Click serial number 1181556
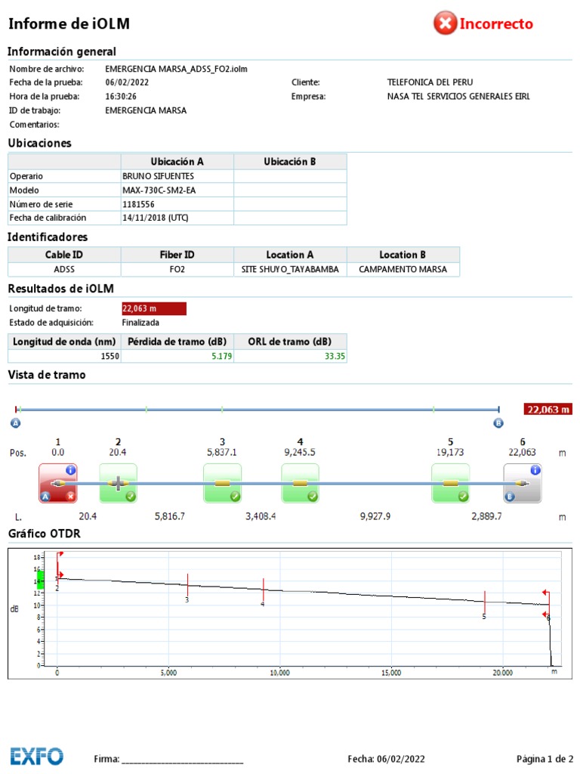 138,204
